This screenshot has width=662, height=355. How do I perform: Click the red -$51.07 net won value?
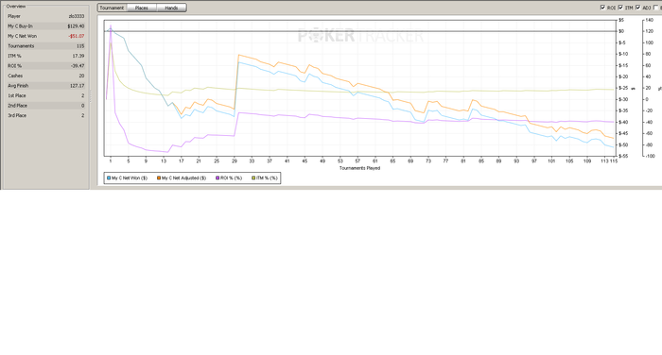click(x=76, y=36)
